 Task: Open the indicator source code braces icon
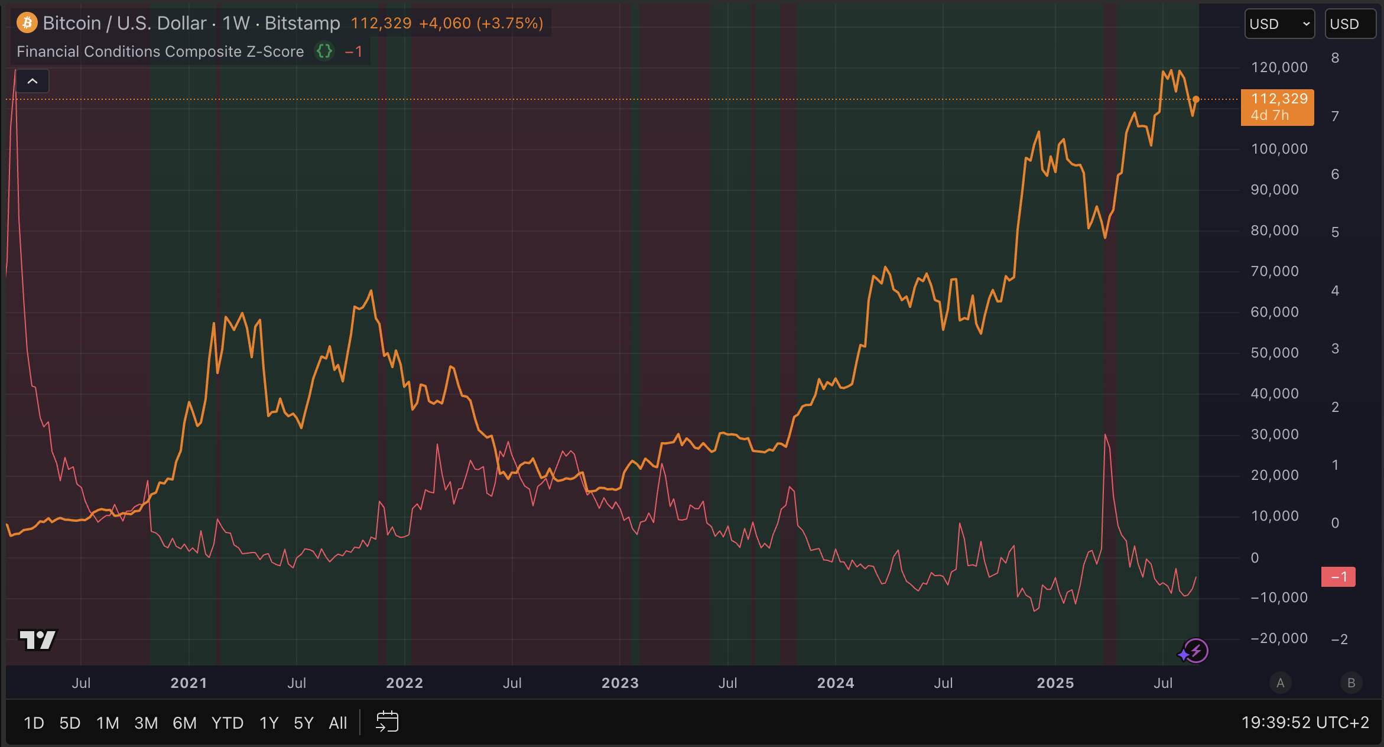point(324,51)
